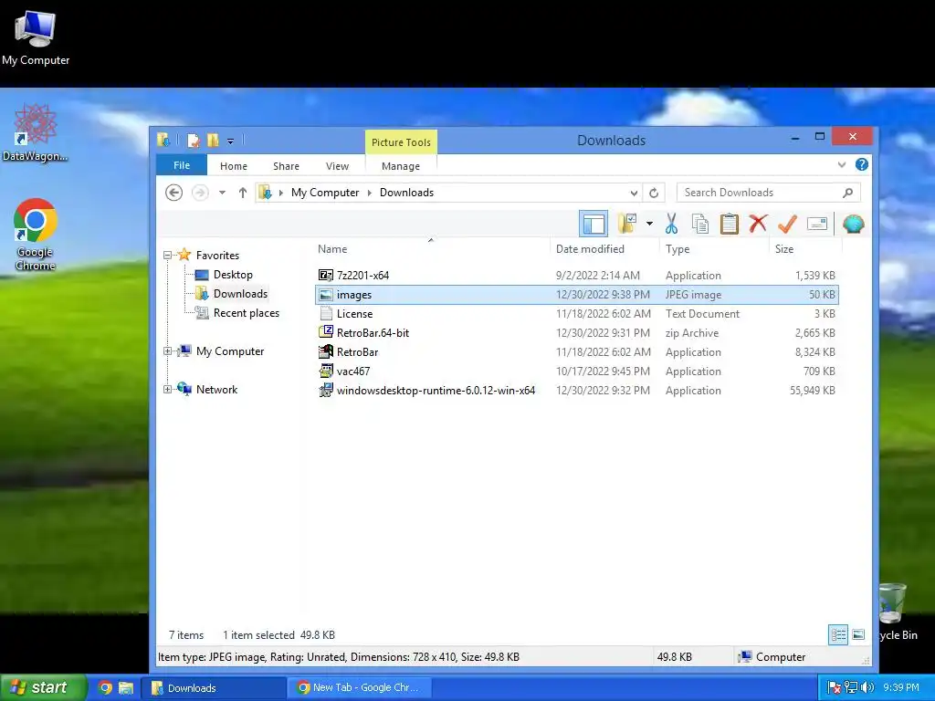The height and width of the screenshot is (701, 935).
Task: Open the folder options dropdown arrow
Action: (x=649, y=225)
